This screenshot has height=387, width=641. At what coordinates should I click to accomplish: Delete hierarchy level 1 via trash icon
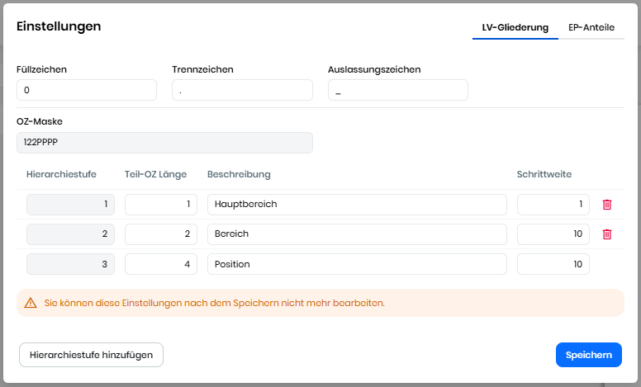point(607,204)
